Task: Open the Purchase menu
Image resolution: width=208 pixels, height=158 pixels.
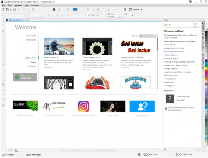Action: tap(35, 5)
